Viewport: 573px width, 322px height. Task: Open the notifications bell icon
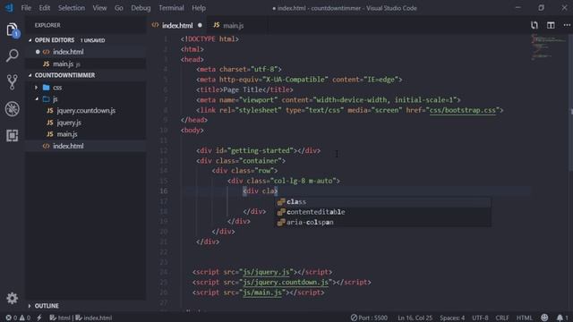[560, 318]
